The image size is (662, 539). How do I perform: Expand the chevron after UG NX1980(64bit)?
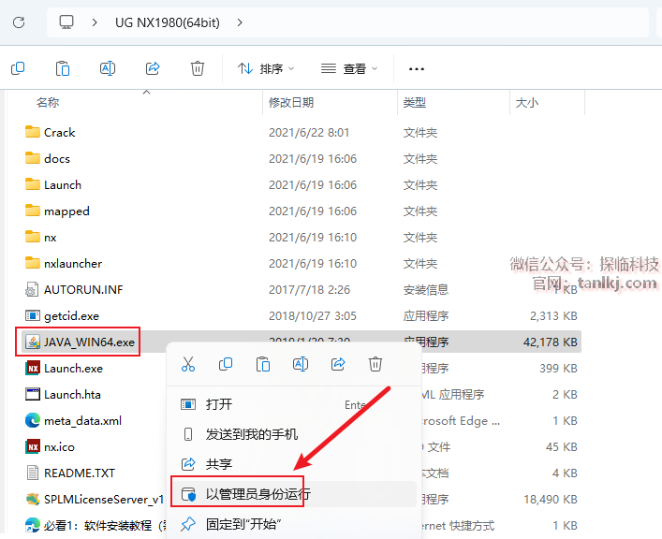pyautogui.click(x=240, y=22)
